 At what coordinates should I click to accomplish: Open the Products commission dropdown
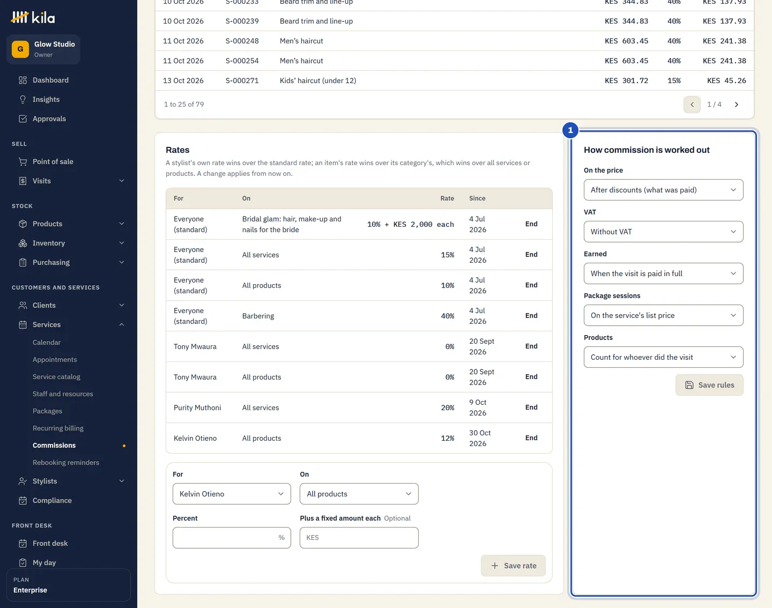pyautogui.click(x=663, y=357)
